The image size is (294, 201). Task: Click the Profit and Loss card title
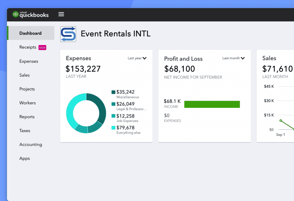[x=183, y=58]
